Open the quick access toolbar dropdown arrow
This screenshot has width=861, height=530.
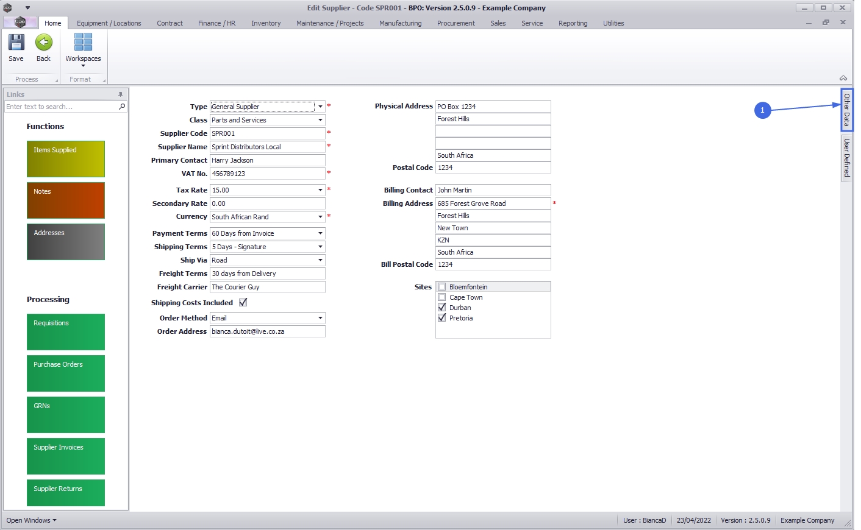coord(27,8)
